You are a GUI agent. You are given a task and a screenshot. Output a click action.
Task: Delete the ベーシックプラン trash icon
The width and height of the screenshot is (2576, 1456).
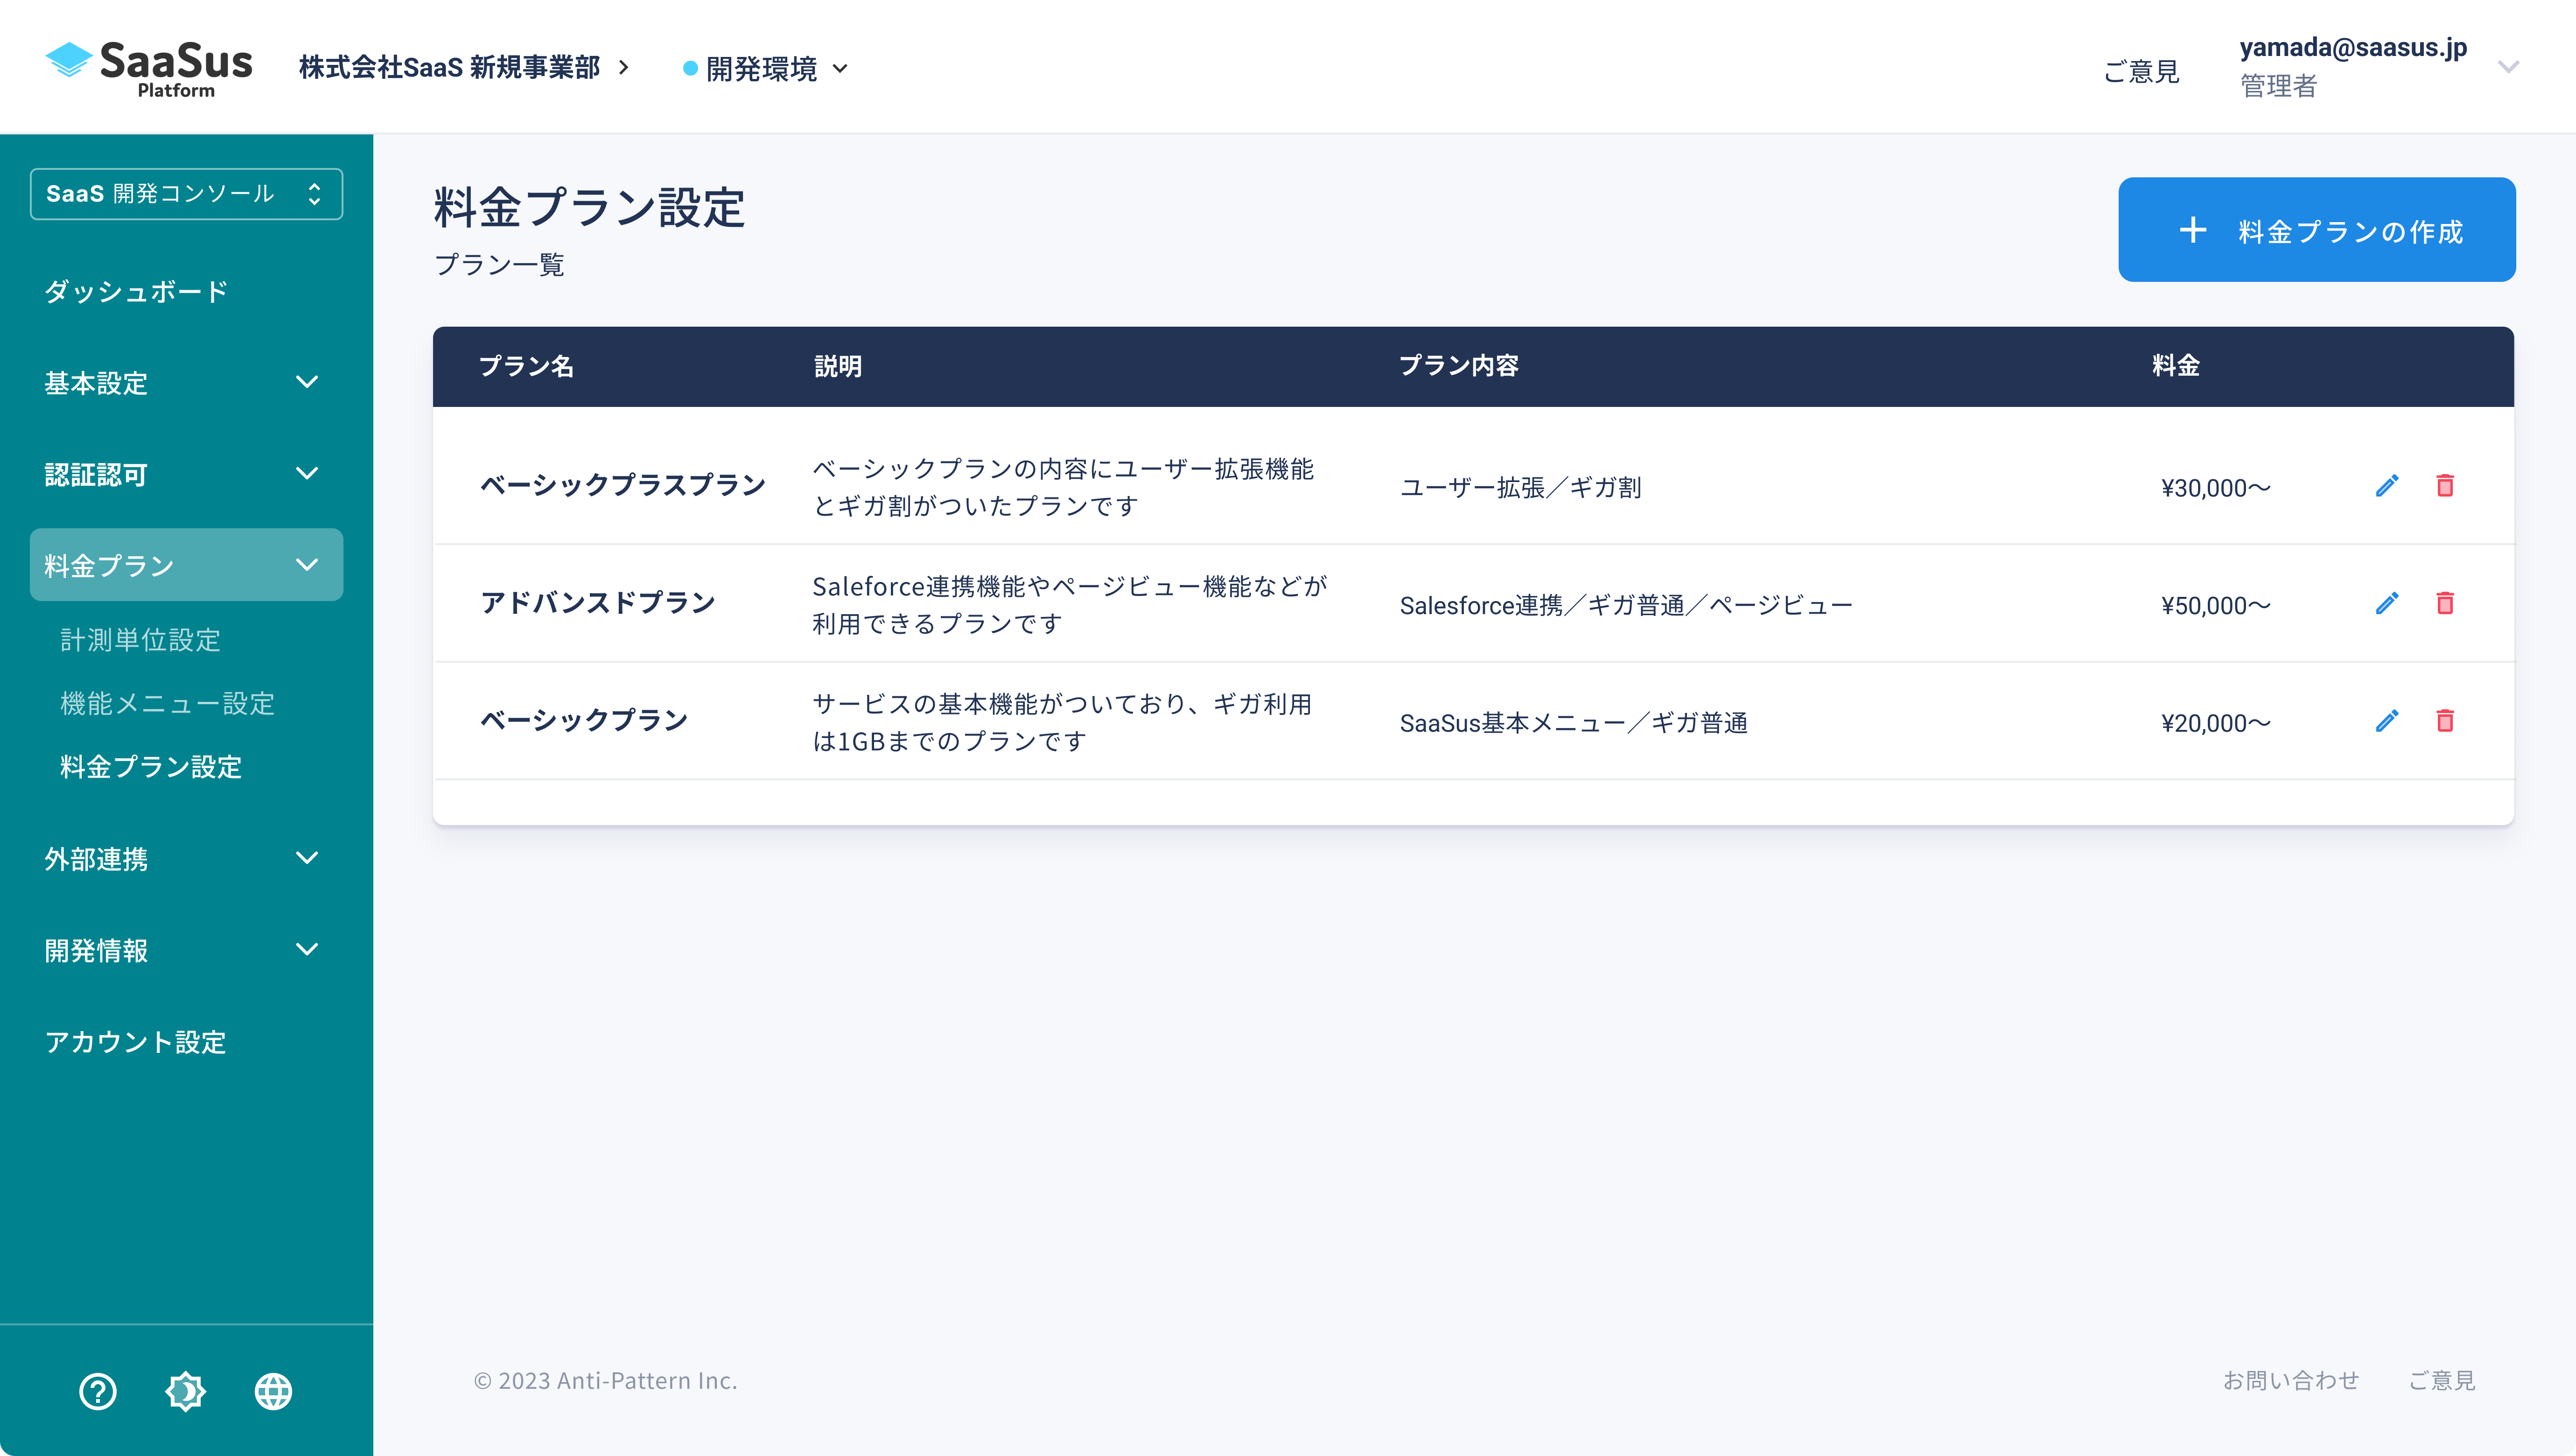tap(2445, 721)
